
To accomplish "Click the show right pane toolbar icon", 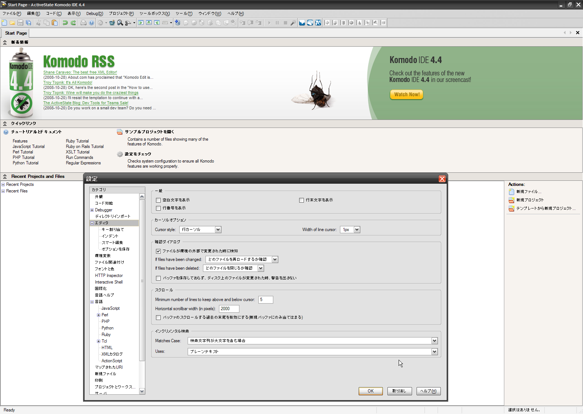I will pyautogui.click(x=157, y=23).
